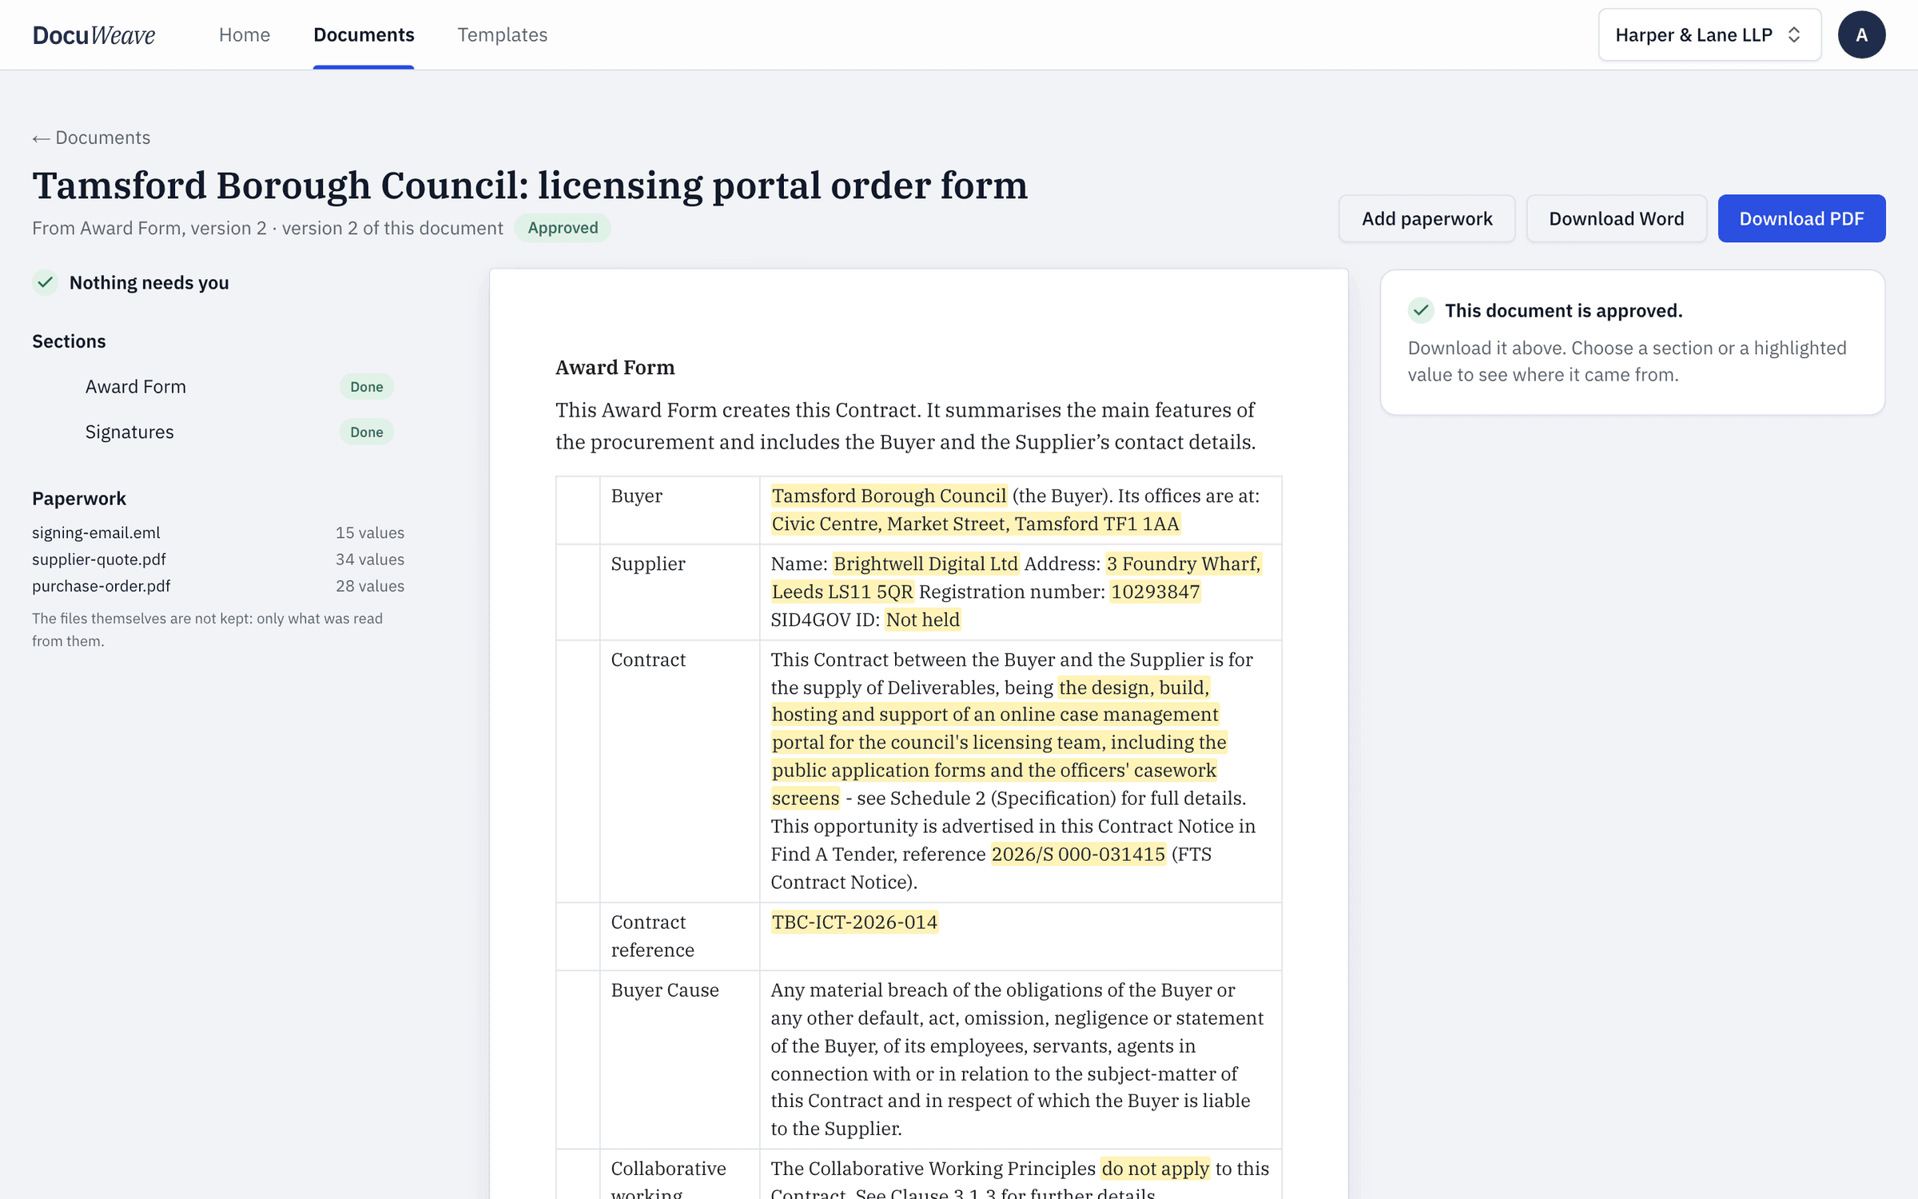The width and height of the screenshot is (1918, 1199).
Task: Click the Done badge next to Signatures
Action: (x=367, y=432)
